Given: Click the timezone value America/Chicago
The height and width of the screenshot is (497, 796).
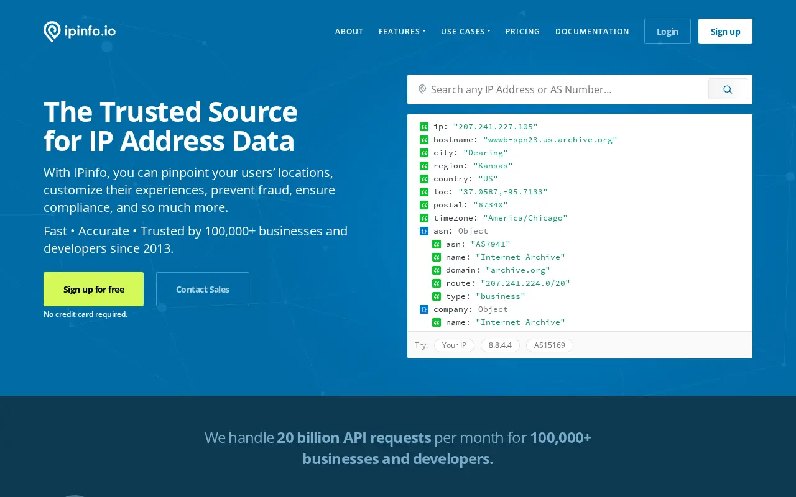Looking at the screenshot, I should click(x=525, y=218).
